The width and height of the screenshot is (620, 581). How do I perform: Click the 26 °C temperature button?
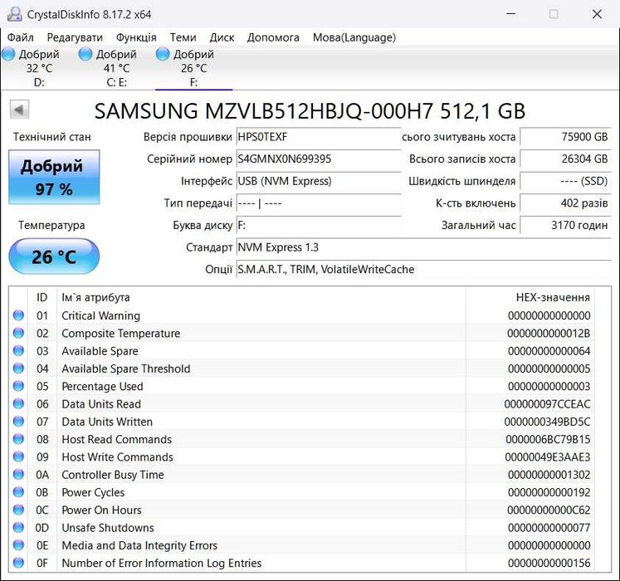(x=54, y=256)
